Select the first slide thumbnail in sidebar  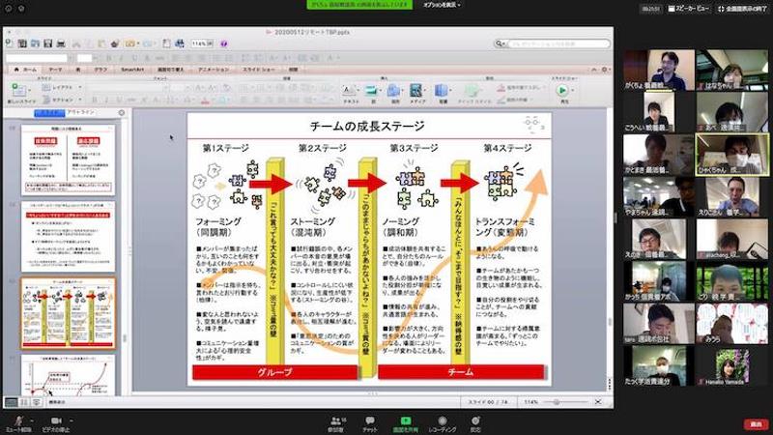pyautogui.click(x=68, y=159)
